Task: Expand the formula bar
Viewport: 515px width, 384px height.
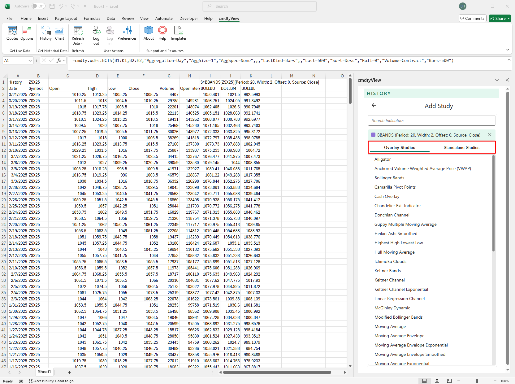Action: pyautogui.click(x=509, y=60)
